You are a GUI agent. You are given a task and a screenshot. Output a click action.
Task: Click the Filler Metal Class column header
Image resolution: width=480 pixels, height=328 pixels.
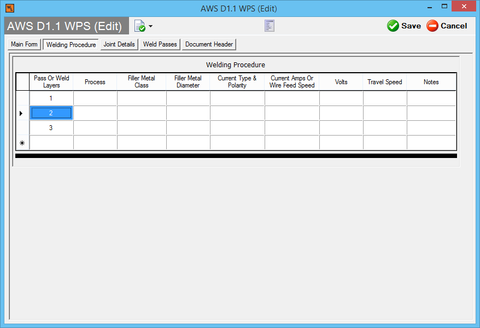click(x=142, y=81)
